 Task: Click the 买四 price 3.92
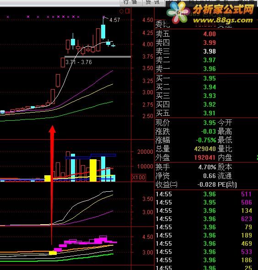(210, 104)
